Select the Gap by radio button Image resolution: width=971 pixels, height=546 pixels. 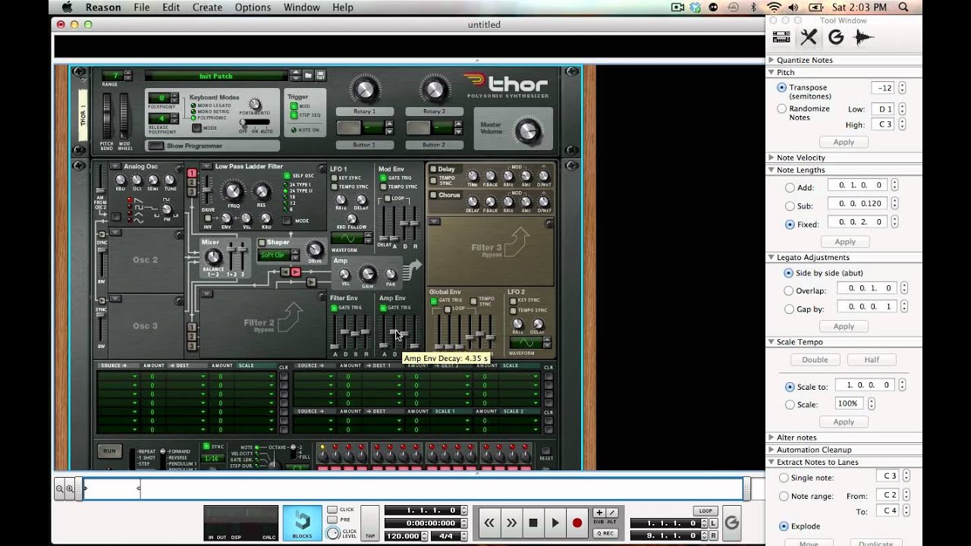[x=788, y=309]
